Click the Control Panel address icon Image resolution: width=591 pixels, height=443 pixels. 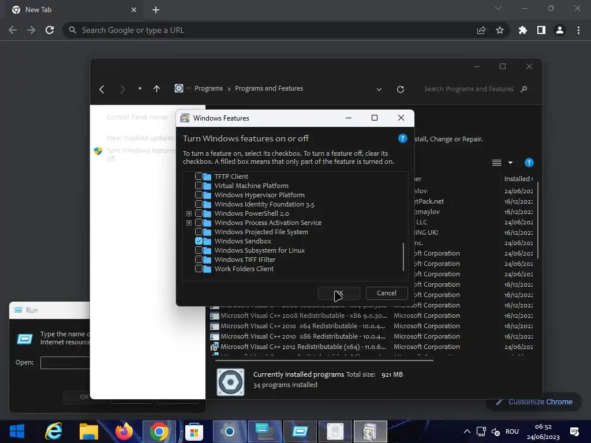pyautogui.click(x=179, y=88)
